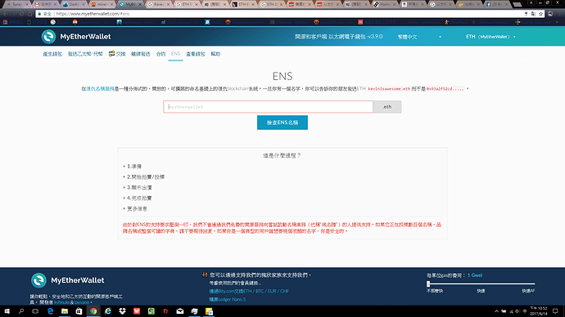Open File Explorer from the taskbar
Screen dimensions: 565x317
pos(65,311)
